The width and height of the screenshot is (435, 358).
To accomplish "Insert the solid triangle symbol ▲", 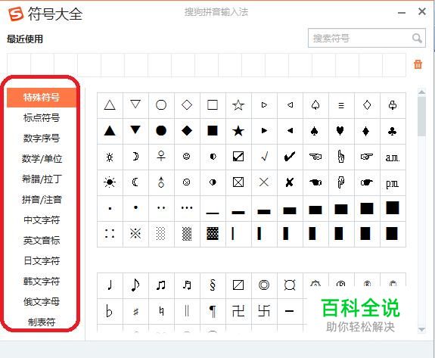I will [110, 131].
